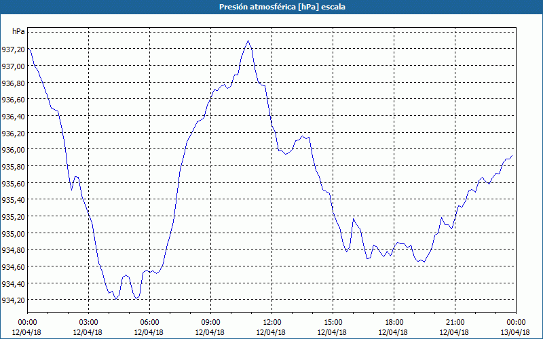Viewport: 543px width, 339px height.
Task: Click the 12/04/18 date under 15:00
Action: [x=332, y=332]
